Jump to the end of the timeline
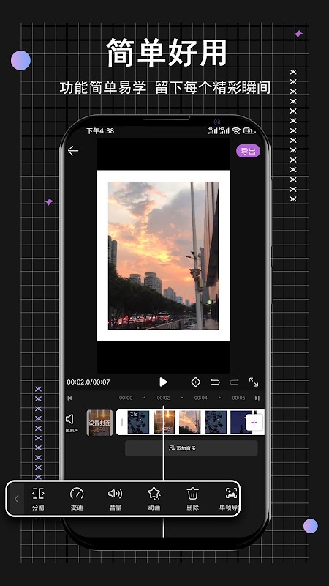This screenshot has height=586, width=329. (x=257, y=398)
